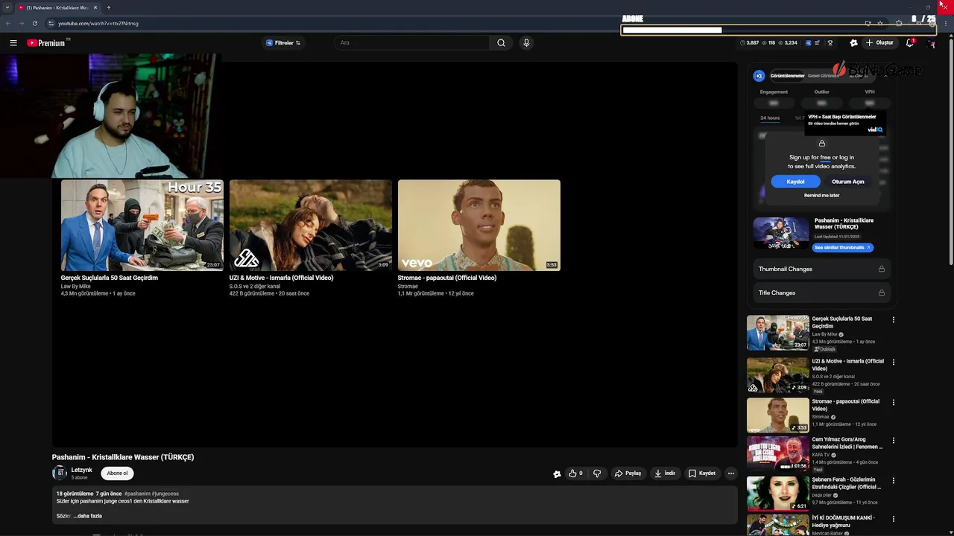This screenshot has width=954, height=536.
Task: Click the Letzynk channel avatar
Action: pos(60,473)
